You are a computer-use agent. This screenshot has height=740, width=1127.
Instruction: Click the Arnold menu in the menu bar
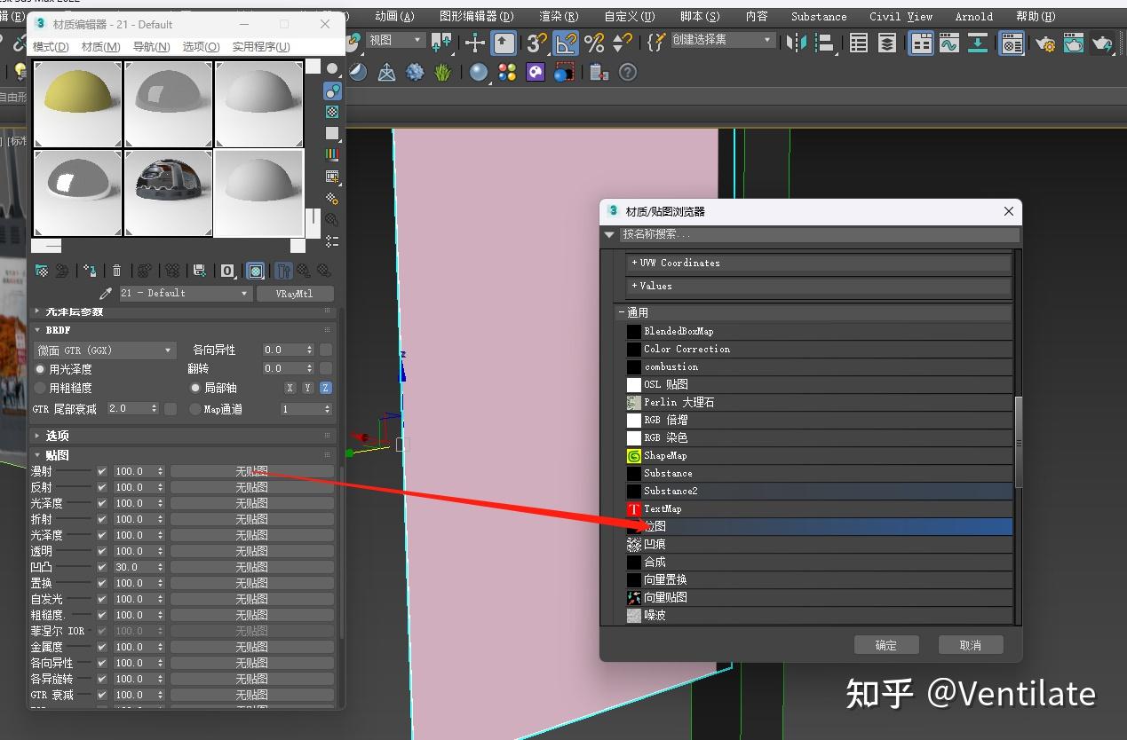(x=973, y=16)
